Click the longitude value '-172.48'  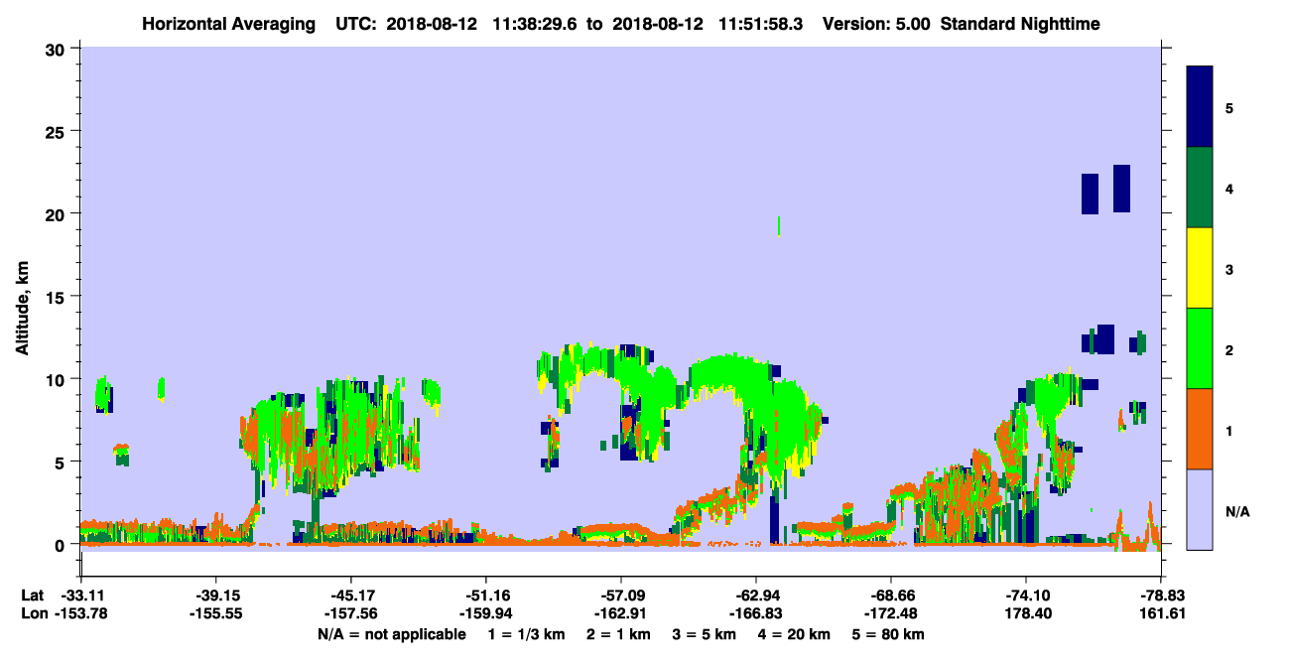(x=891, y=613)
